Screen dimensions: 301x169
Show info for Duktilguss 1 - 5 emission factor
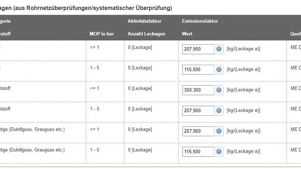point(219,152)
